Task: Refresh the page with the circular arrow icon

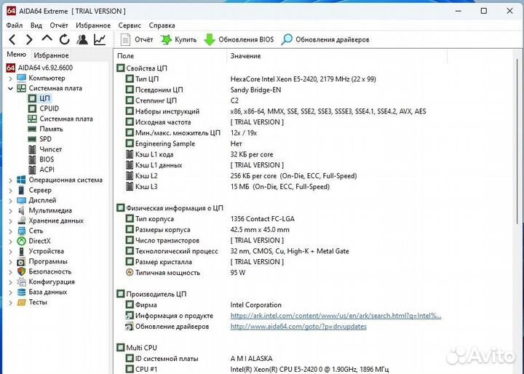Action: click(x=65, y=40)
